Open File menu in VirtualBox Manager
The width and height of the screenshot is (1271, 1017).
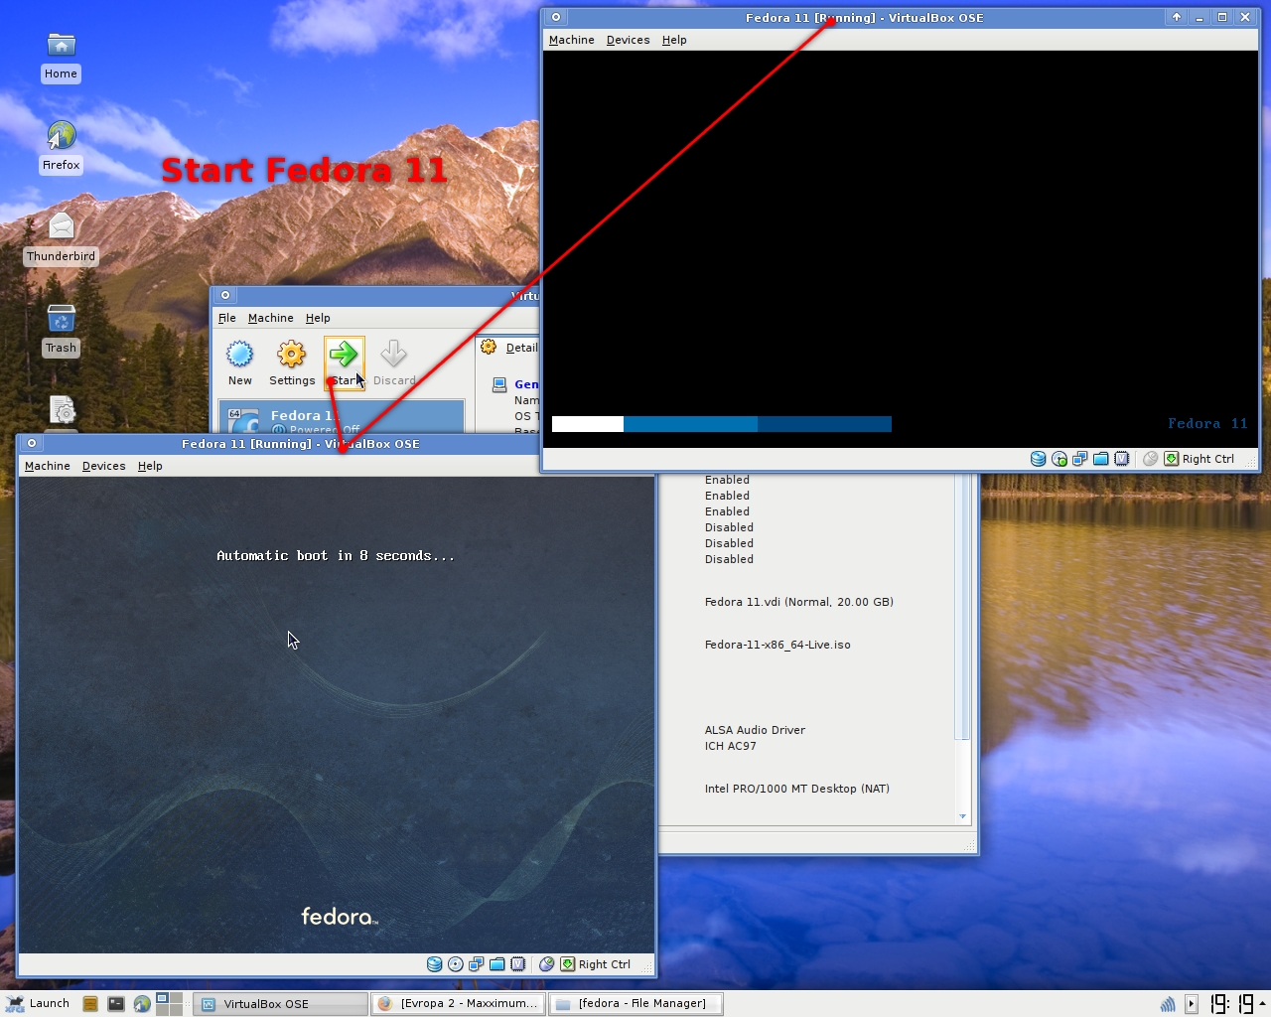pyautogui.click(x=227, y=318)
